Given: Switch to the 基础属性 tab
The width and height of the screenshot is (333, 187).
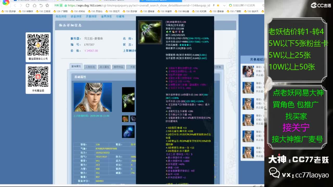Looking at the screenshot, I should (x=76, y=66).
